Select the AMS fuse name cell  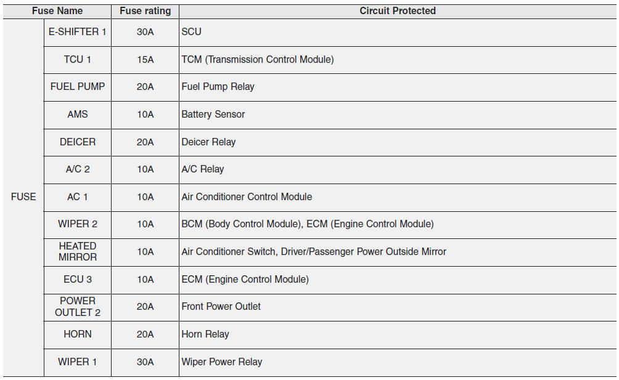tap(78, 114)
